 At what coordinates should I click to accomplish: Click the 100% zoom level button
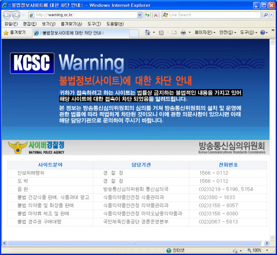click(x=254, y=250)
